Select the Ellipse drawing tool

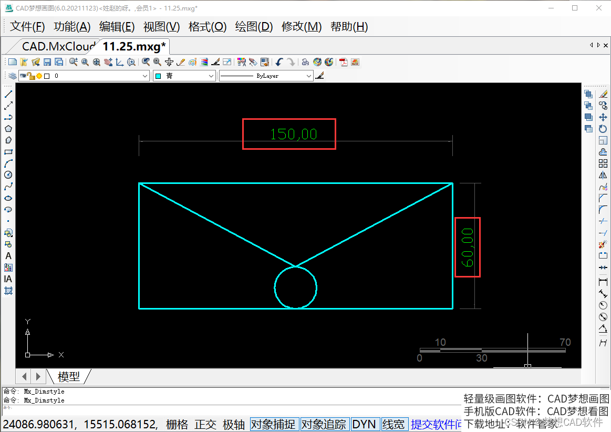pyautogui.click(x=8, y=198)
